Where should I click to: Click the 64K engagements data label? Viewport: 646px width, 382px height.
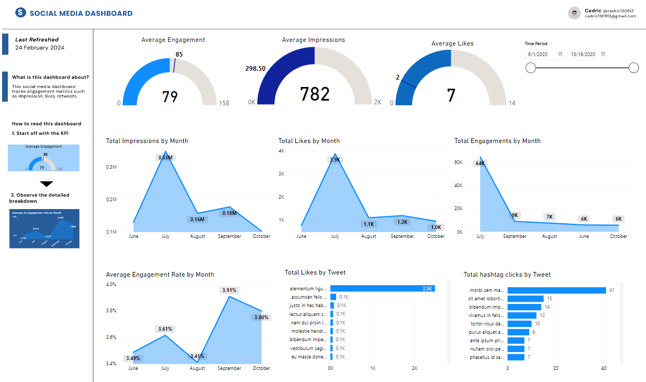[x=480, y=163]
